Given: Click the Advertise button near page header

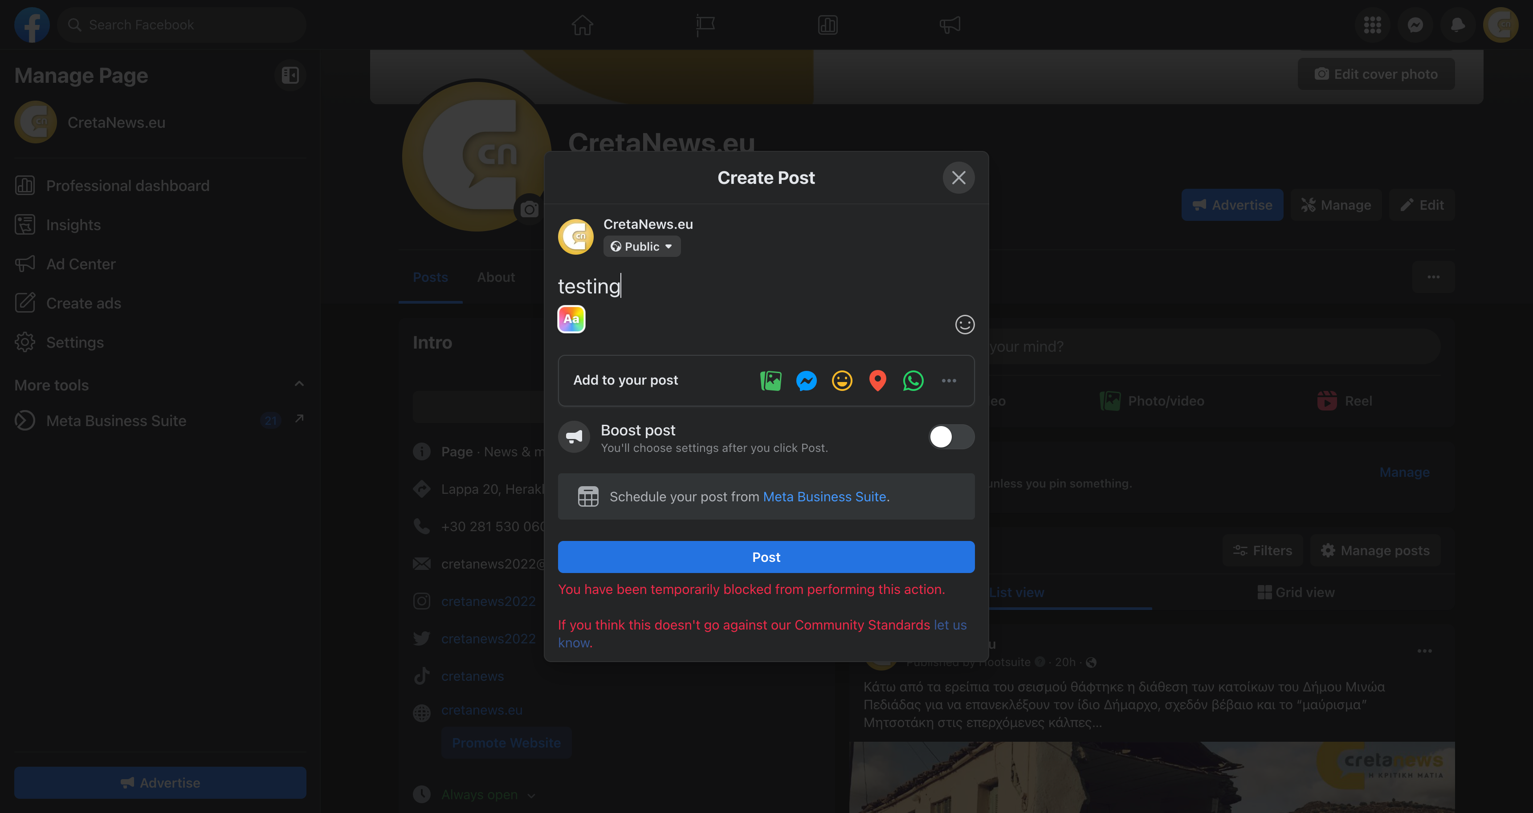Looking at the screenshot, I should point(1232,205).
